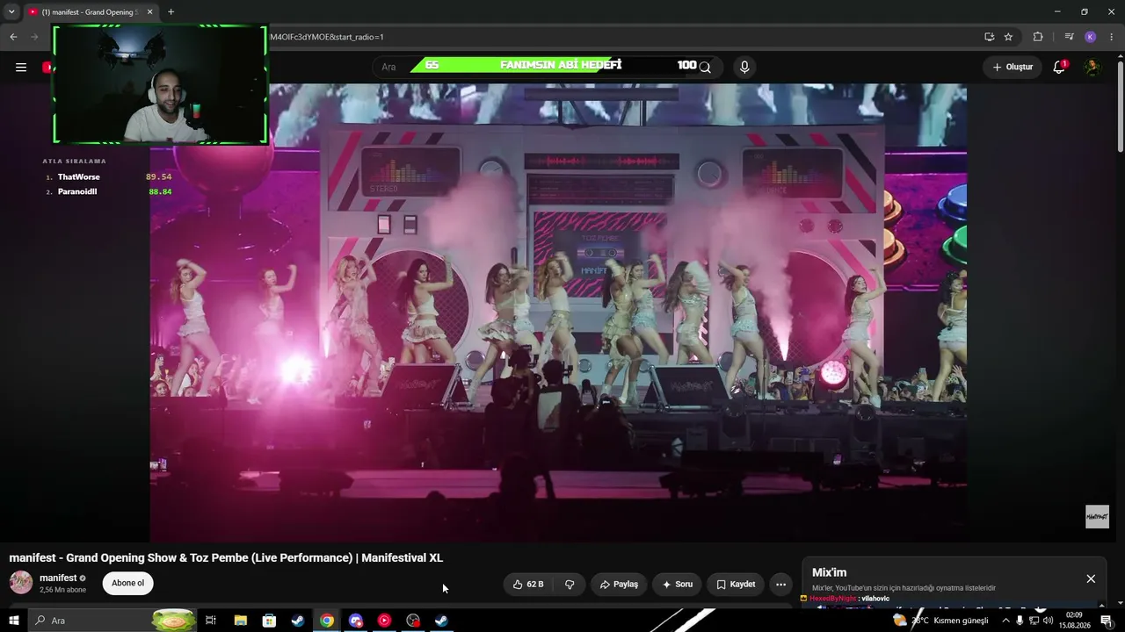1125x632 pixels.
Task: Open Chrome media controls icon
Action: coord(1069,37)
